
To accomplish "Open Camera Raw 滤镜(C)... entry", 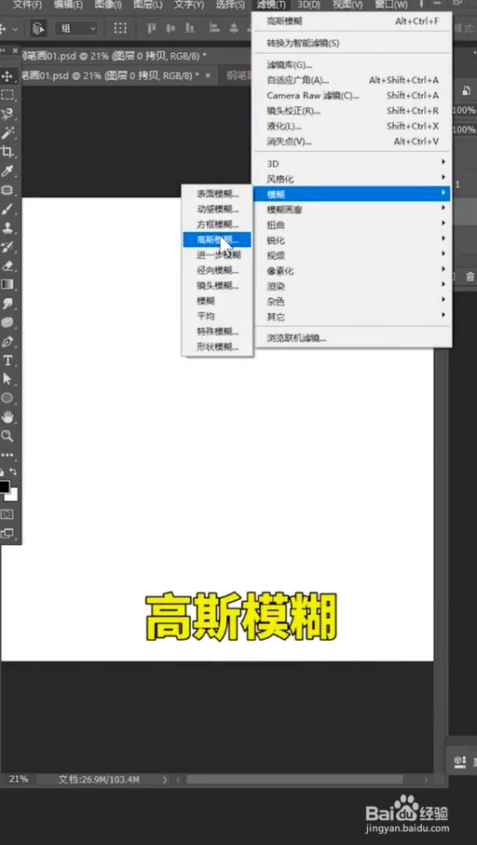I will [352, 95].
